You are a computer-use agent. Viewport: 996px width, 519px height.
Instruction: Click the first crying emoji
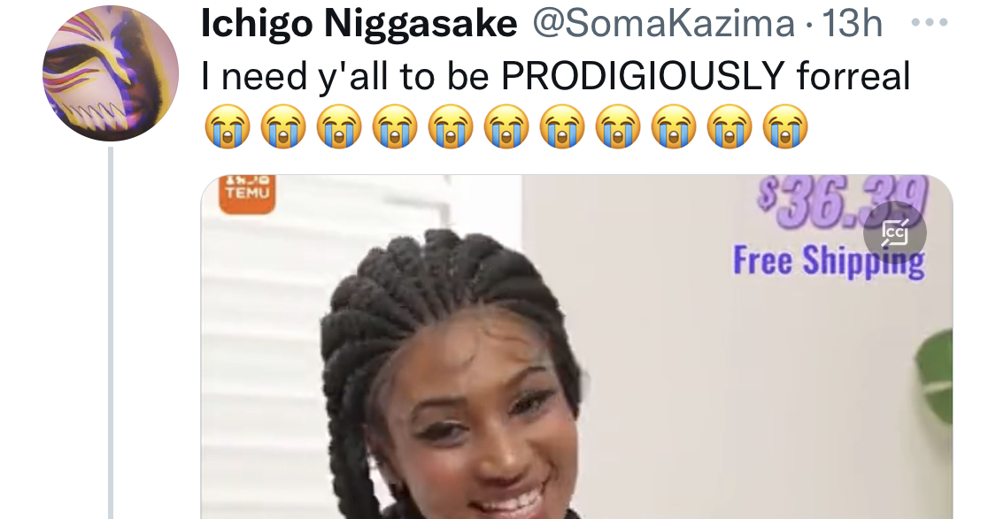(228, 126)
